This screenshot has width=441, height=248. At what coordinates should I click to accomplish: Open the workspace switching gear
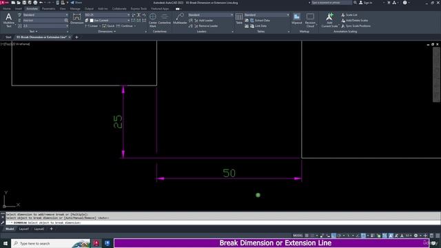[x=416, y=236]
